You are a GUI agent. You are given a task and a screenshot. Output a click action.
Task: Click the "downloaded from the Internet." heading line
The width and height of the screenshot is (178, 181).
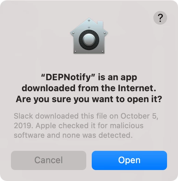click(89, 88)
